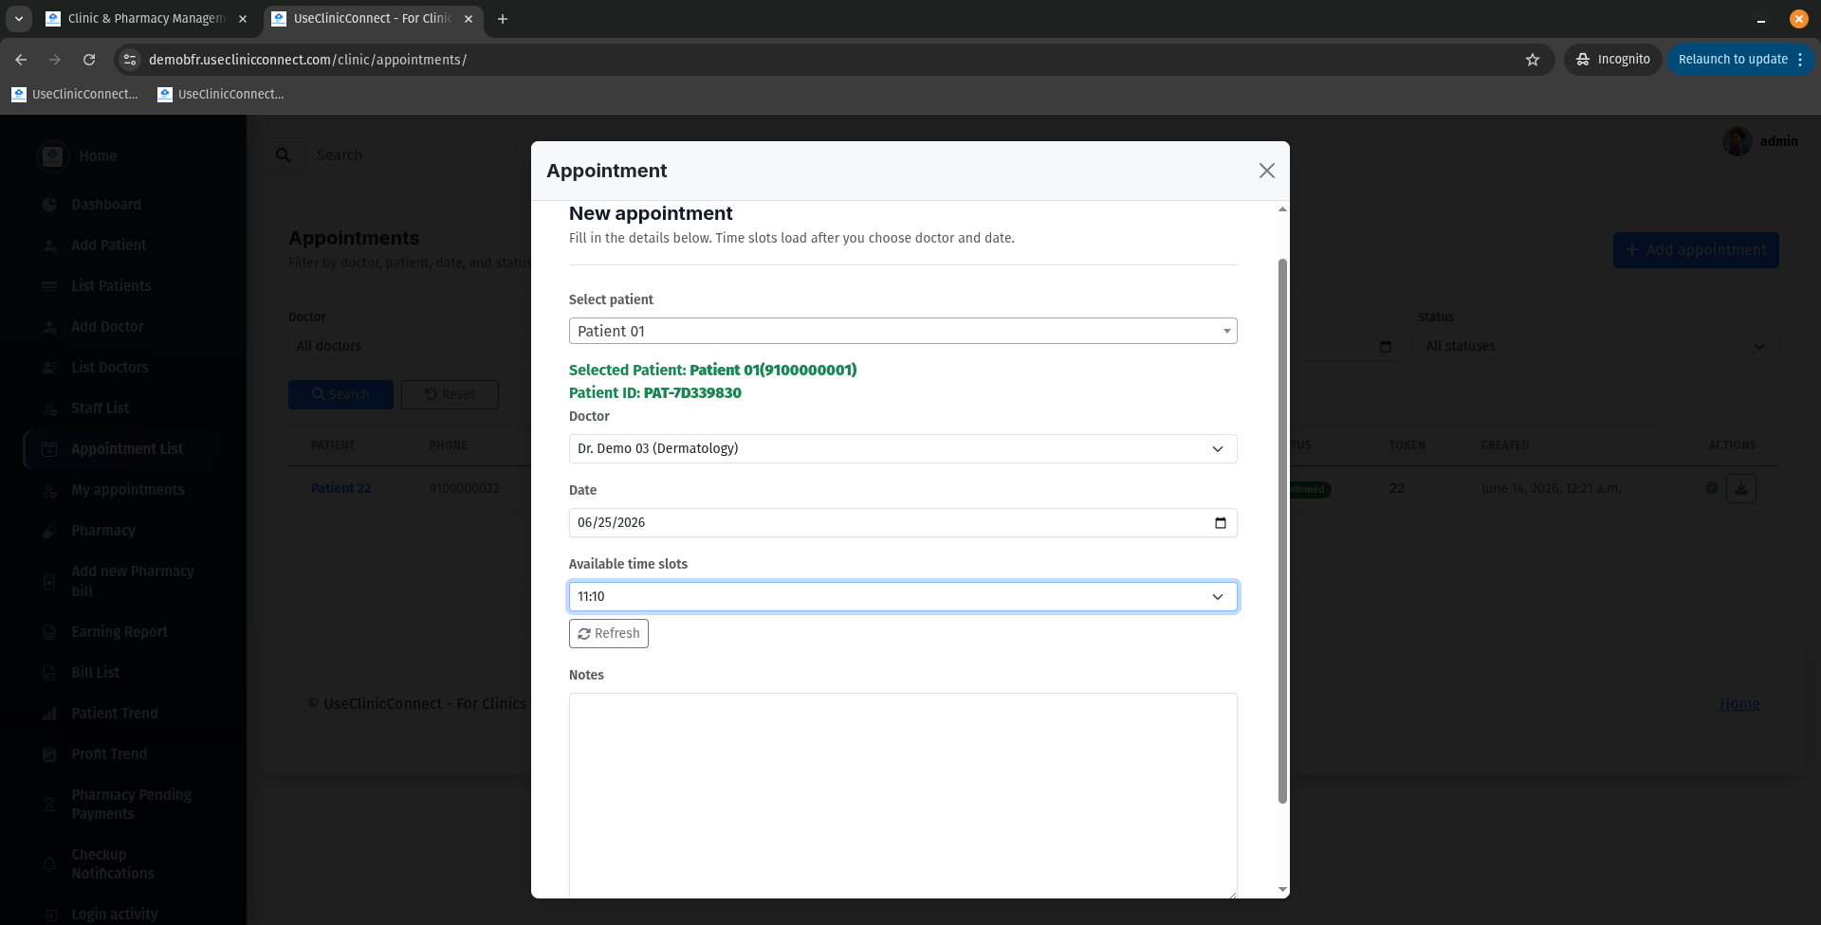Click the Patient Trend bar chart icon
This screenshot has height=925, width=1821.
pyautogui.click(x=49, y=714)
